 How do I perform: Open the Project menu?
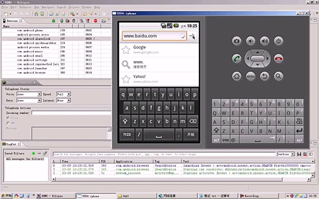click(74, 7)
